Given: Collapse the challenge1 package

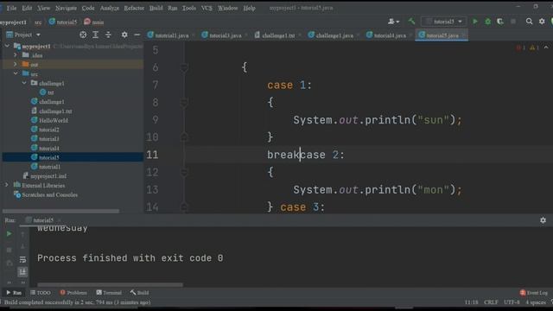Looking at the screenshot, I should click(x=24, y=83).
